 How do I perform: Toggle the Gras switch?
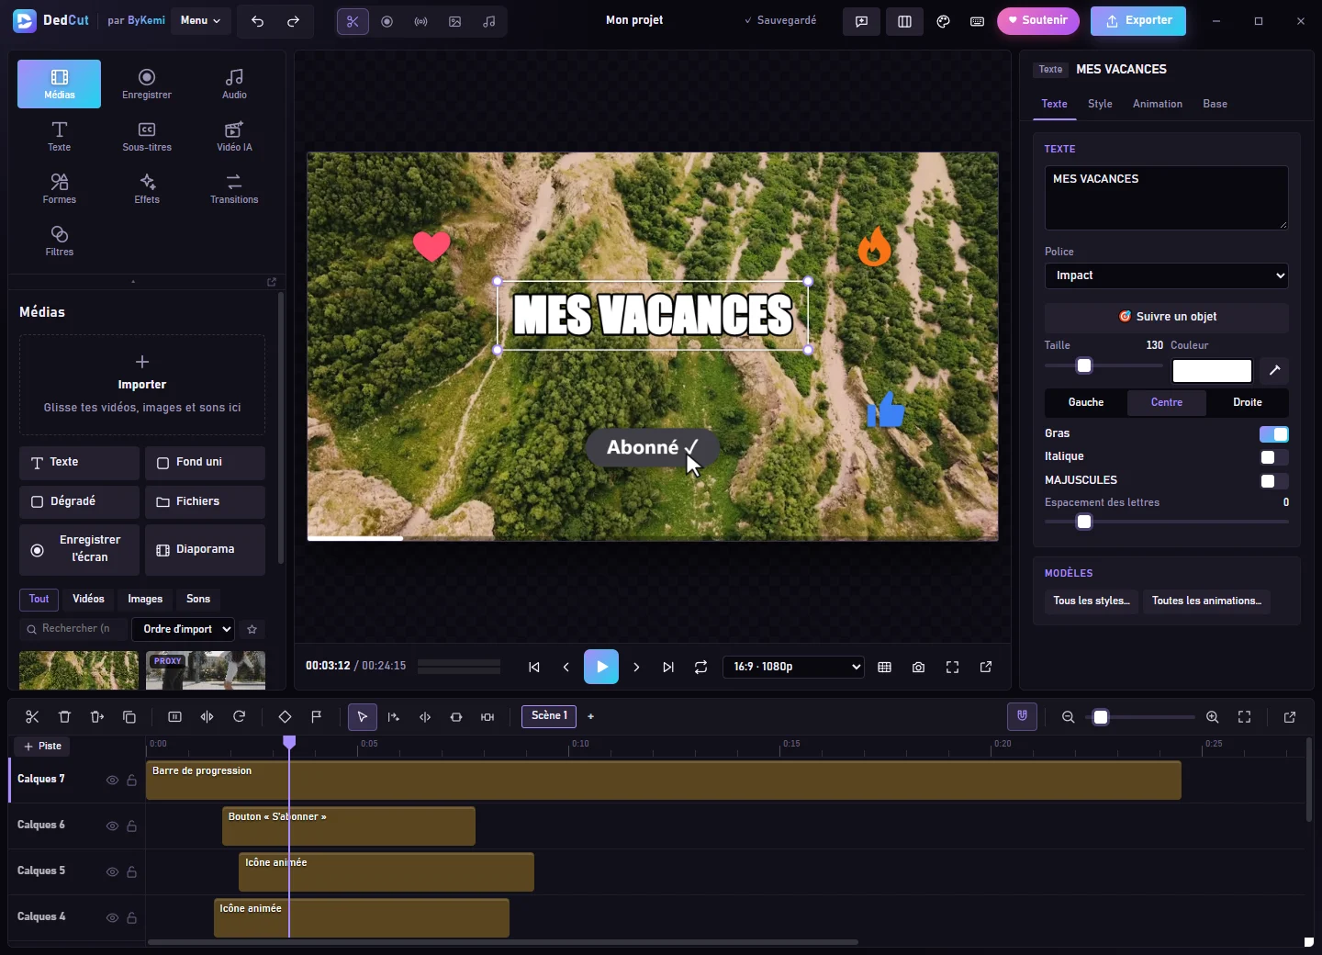pos(1274,434)
